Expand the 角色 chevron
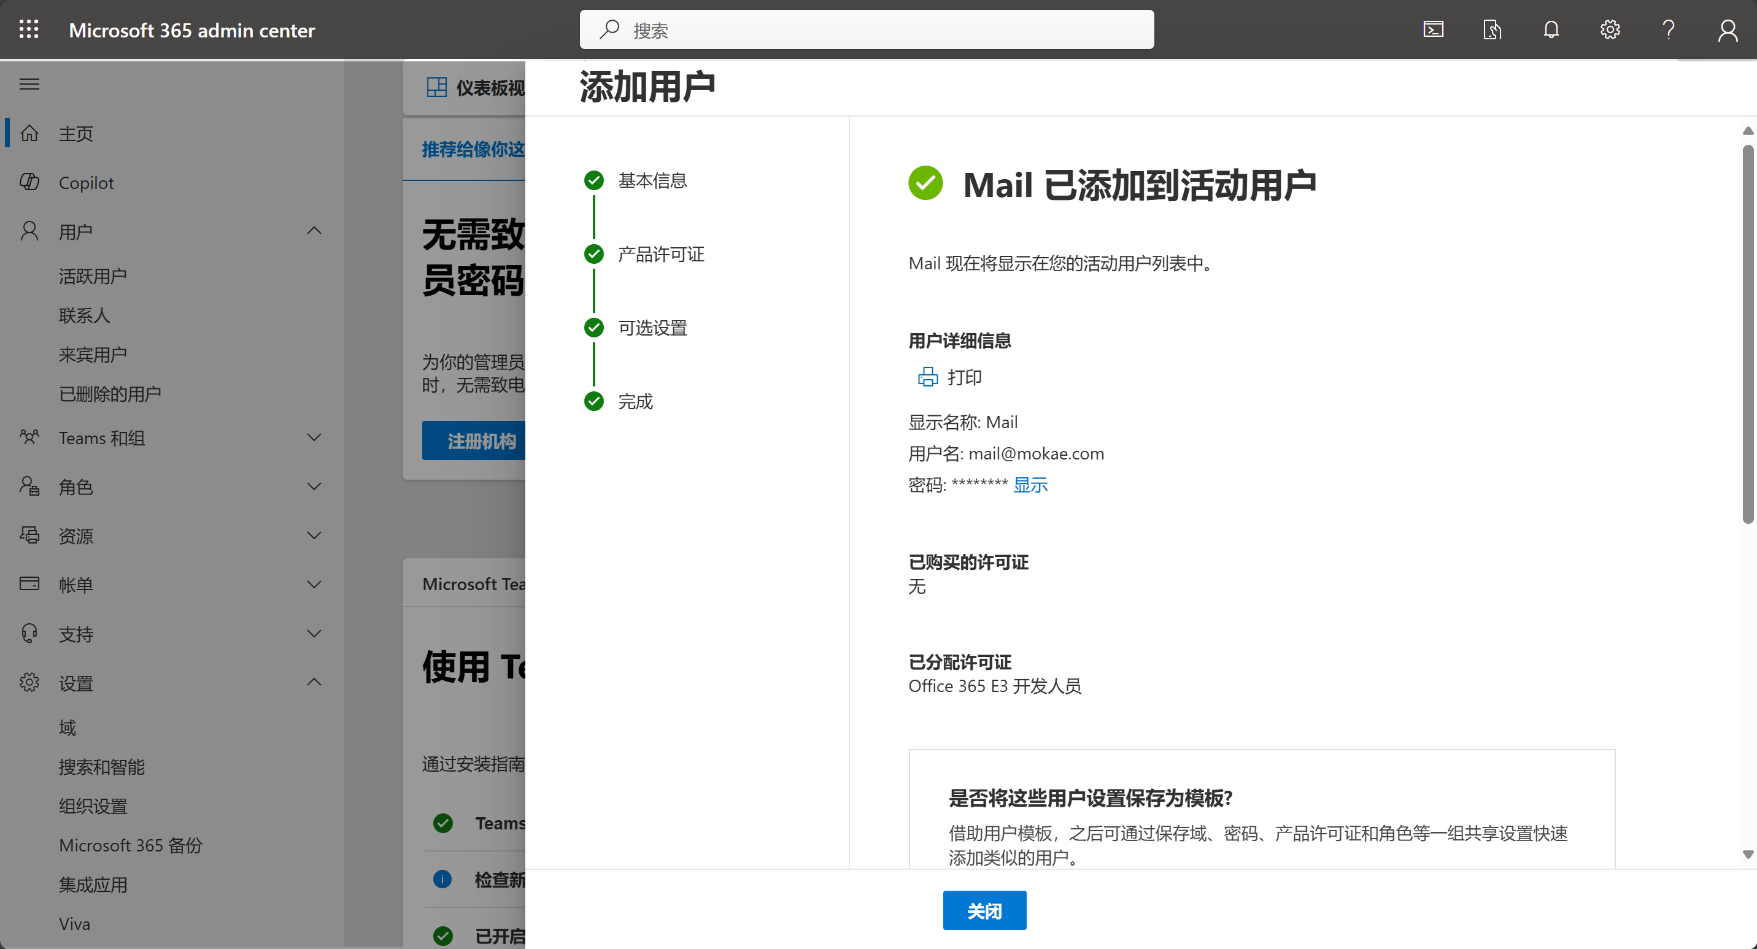 [x=314, y=486]
